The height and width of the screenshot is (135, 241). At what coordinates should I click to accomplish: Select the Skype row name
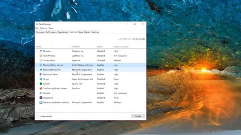[x=46, y=79]
